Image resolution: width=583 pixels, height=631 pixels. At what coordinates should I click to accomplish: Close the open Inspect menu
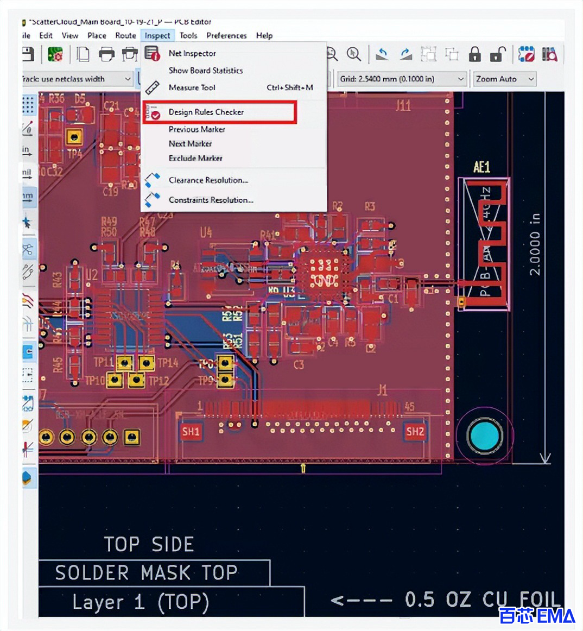157,35
